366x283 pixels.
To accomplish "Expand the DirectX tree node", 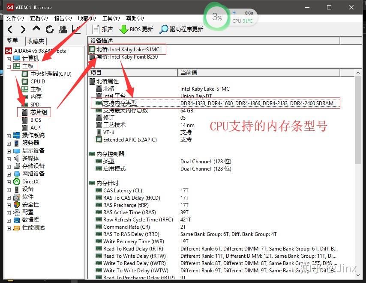I will (9, 181).
